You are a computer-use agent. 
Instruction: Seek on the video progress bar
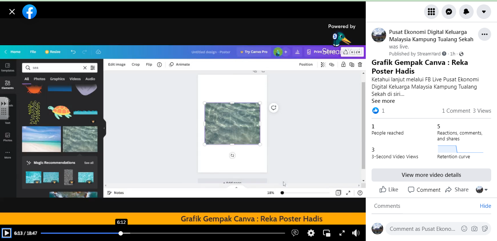(x=163, y=233)
